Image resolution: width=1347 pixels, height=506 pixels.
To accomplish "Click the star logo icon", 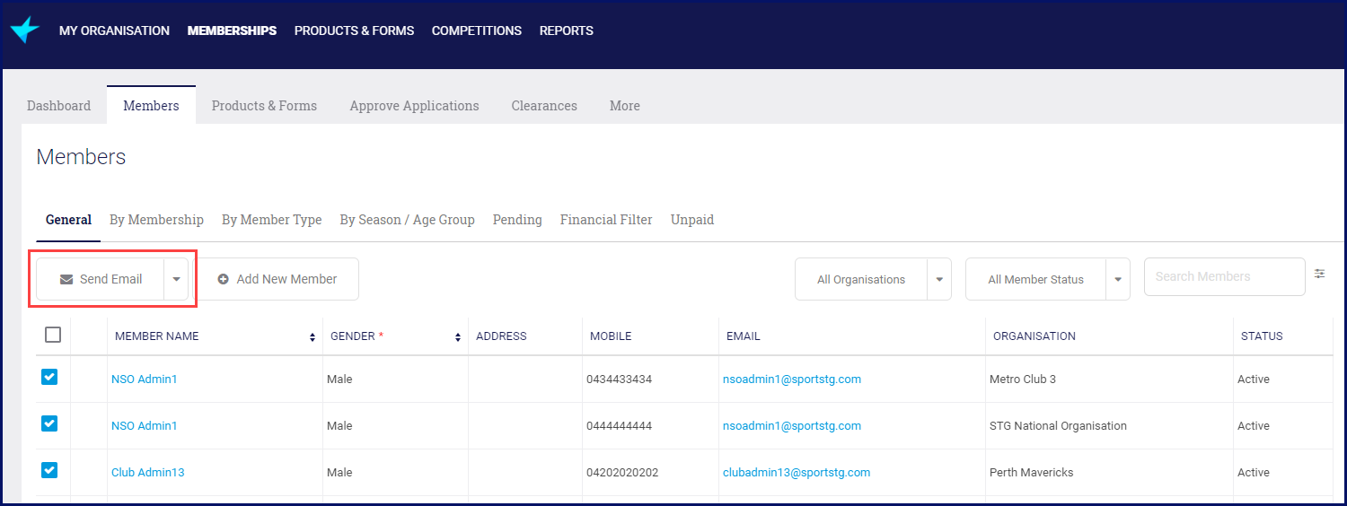I will pyautogui.click(x=25, y=30).
